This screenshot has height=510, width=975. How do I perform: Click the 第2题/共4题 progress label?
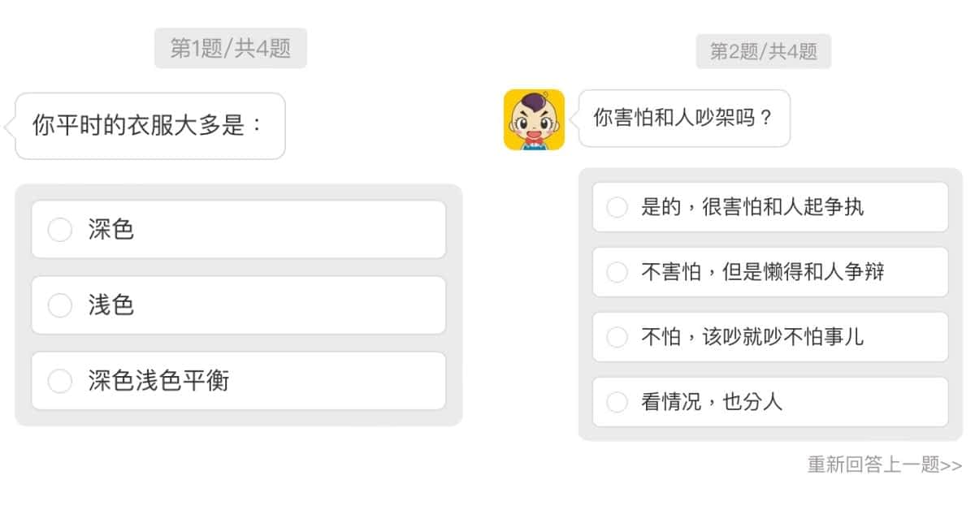coord(764,52)
